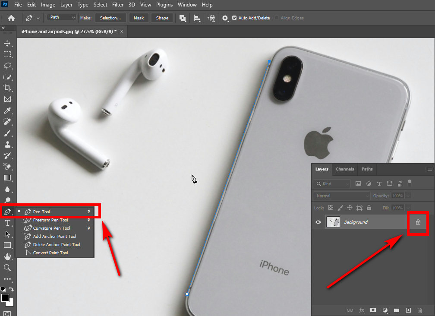Click the black foreground color swatch
435x316 pixels.
(x=5, y=298)
